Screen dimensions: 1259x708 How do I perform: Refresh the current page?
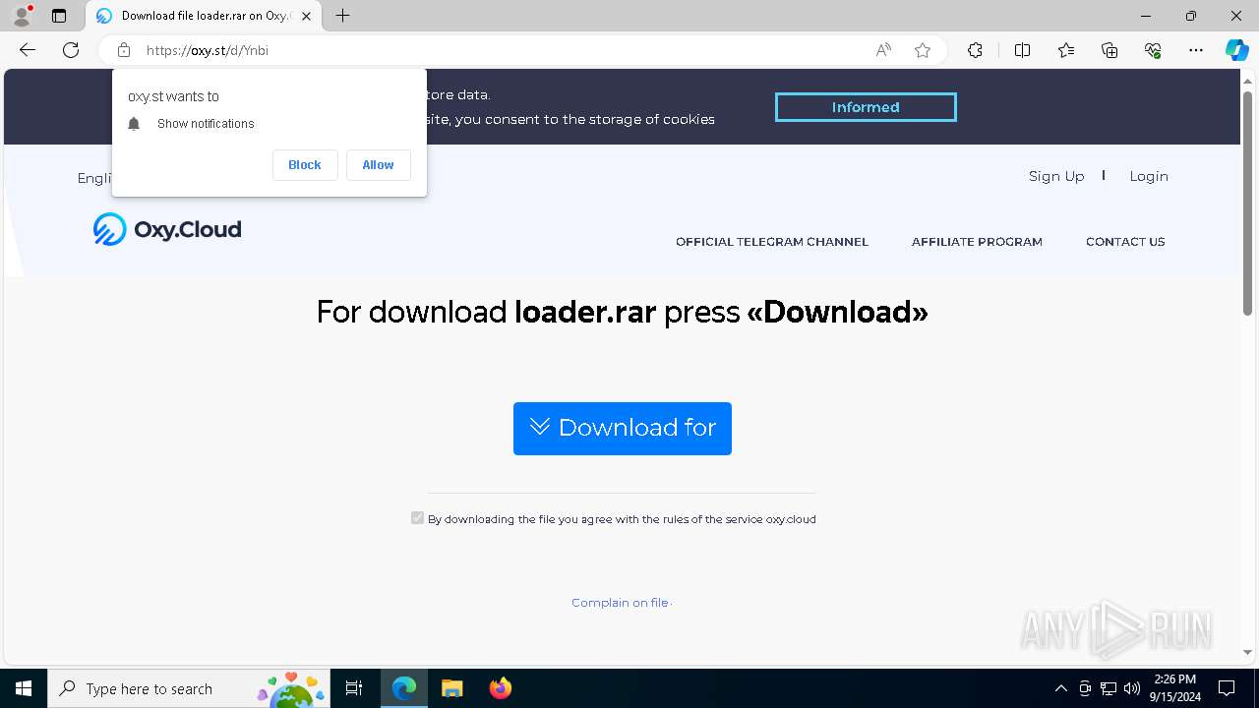(x=71, y=50)
